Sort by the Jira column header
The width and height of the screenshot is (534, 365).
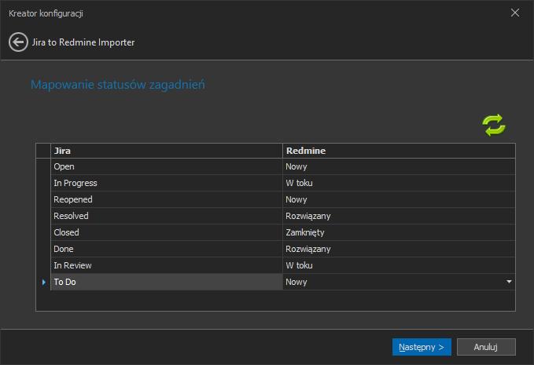pos(167,151)
